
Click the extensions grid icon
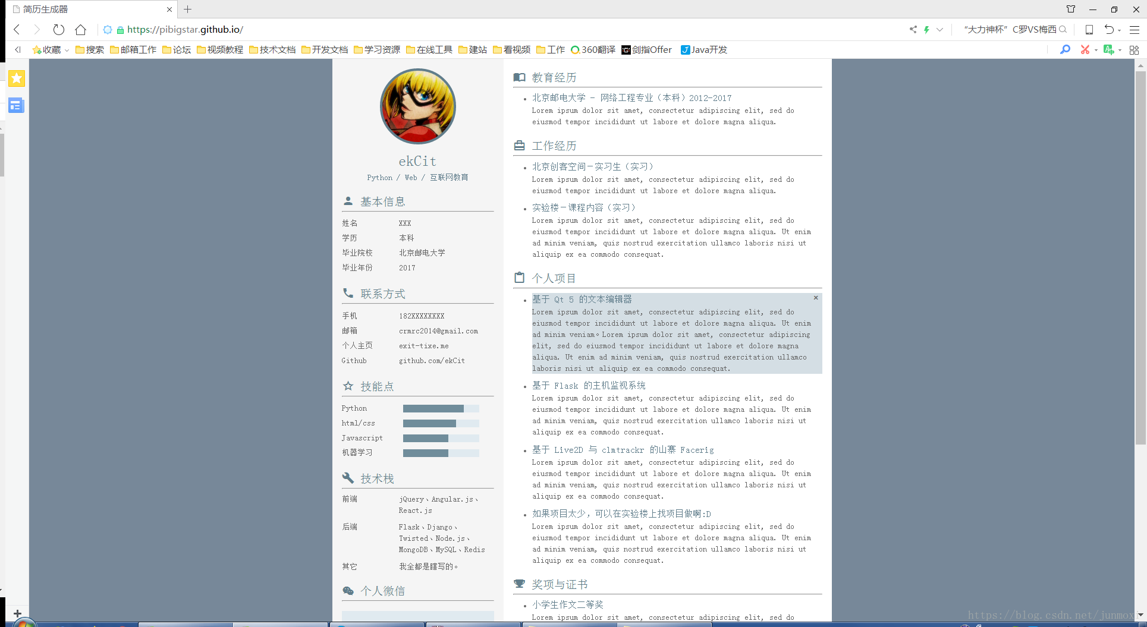[1135, 50]
